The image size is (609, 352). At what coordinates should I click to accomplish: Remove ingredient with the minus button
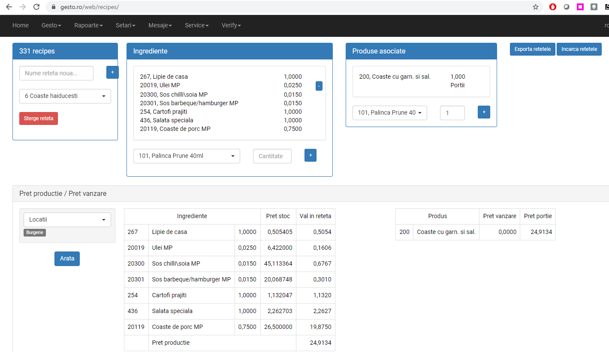(x=319, y=86)
